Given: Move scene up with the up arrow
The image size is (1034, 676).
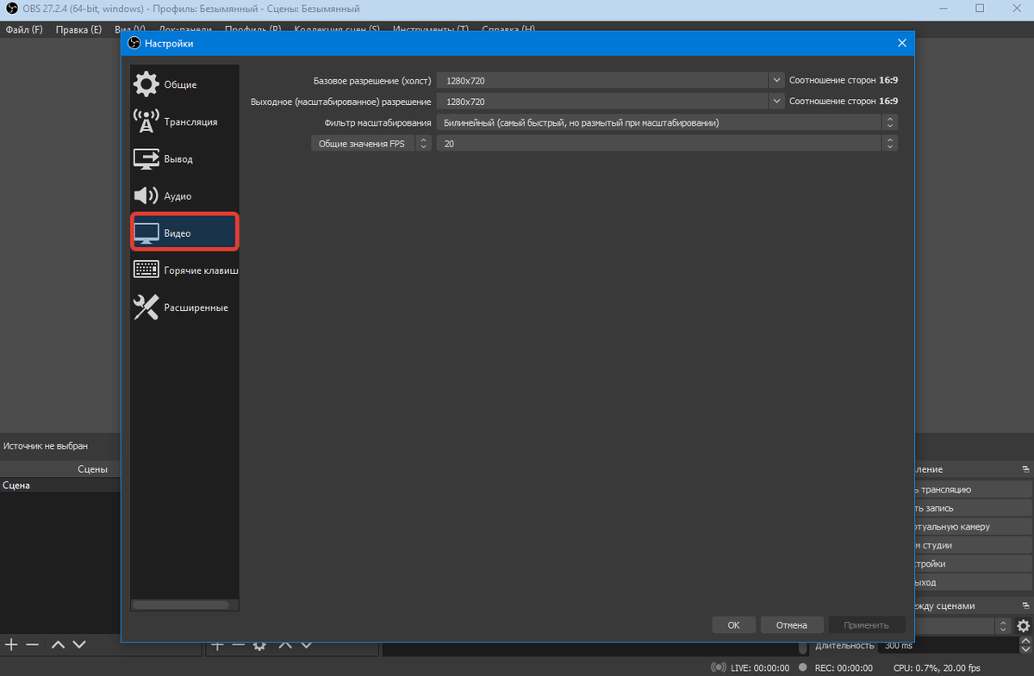Looking at the screenshot, I should [58, 644].
